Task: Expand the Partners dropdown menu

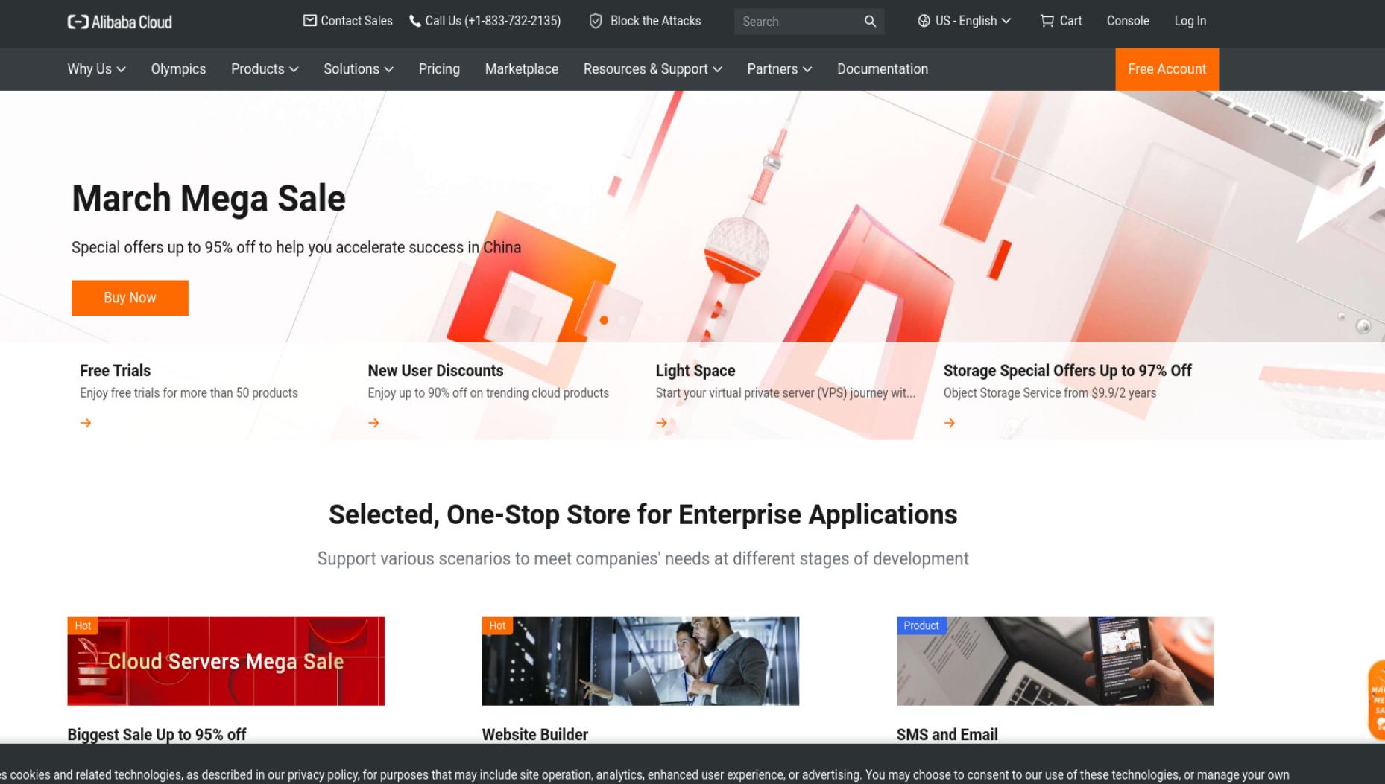Action: (780, 69)
